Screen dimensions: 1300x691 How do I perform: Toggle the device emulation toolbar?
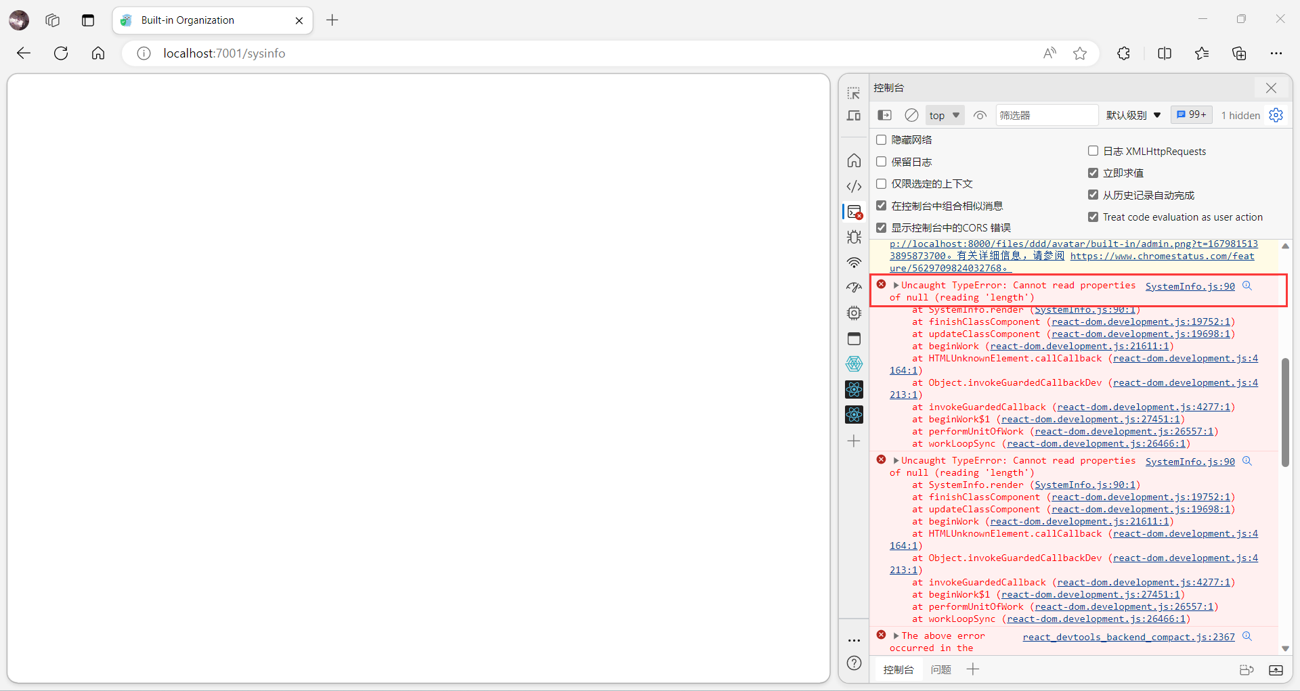pos(854,116)
